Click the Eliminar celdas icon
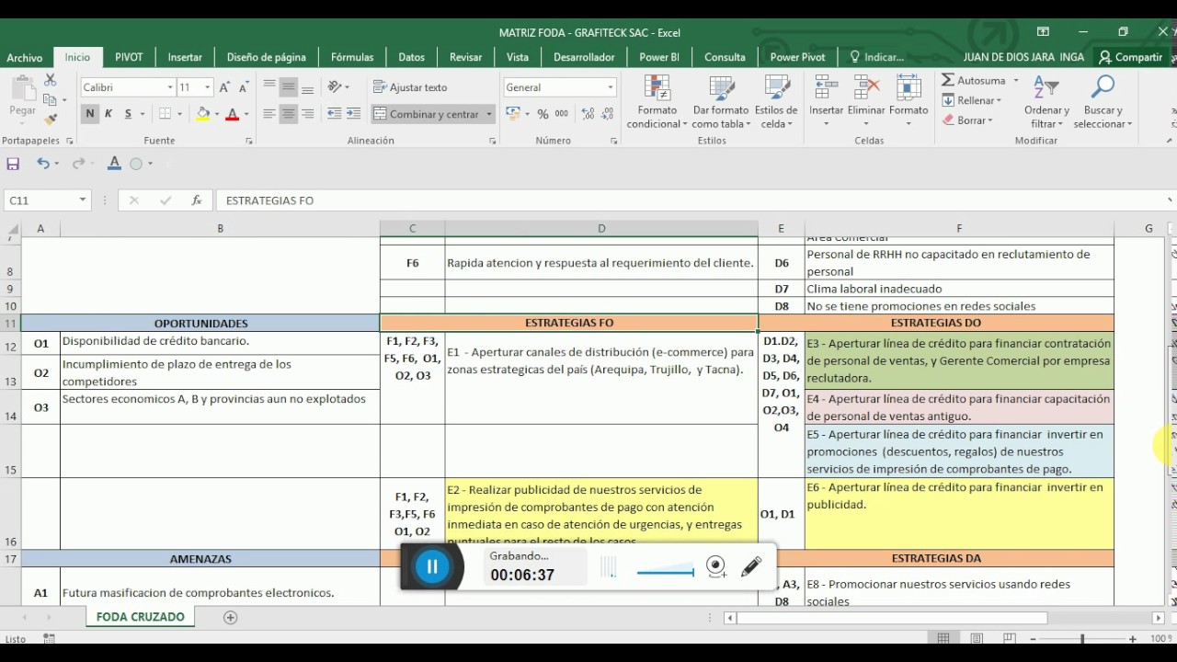Image resolution: width=1177 pixels, height=662 pixels. 866,88
